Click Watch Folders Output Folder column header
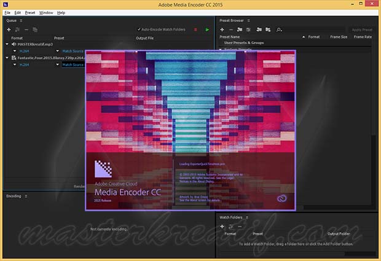The height and width of the screenshot is (261, 381). (339, 234)
